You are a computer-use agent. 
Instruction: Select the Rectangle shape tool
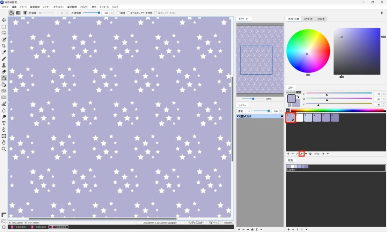pos(4,97)
